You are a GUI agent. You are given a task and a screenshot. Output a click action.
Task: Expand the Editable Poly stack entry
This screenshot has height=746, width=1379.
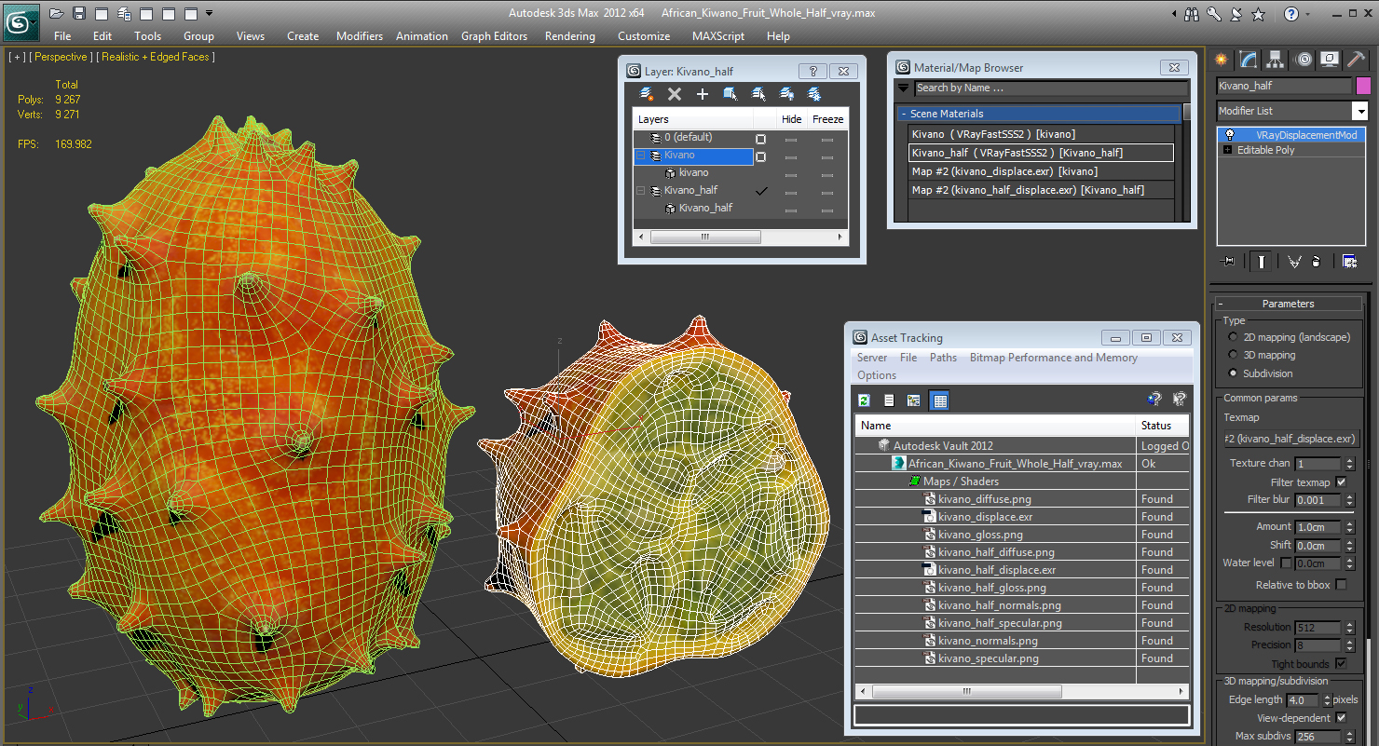click(x=1227, y=150)
